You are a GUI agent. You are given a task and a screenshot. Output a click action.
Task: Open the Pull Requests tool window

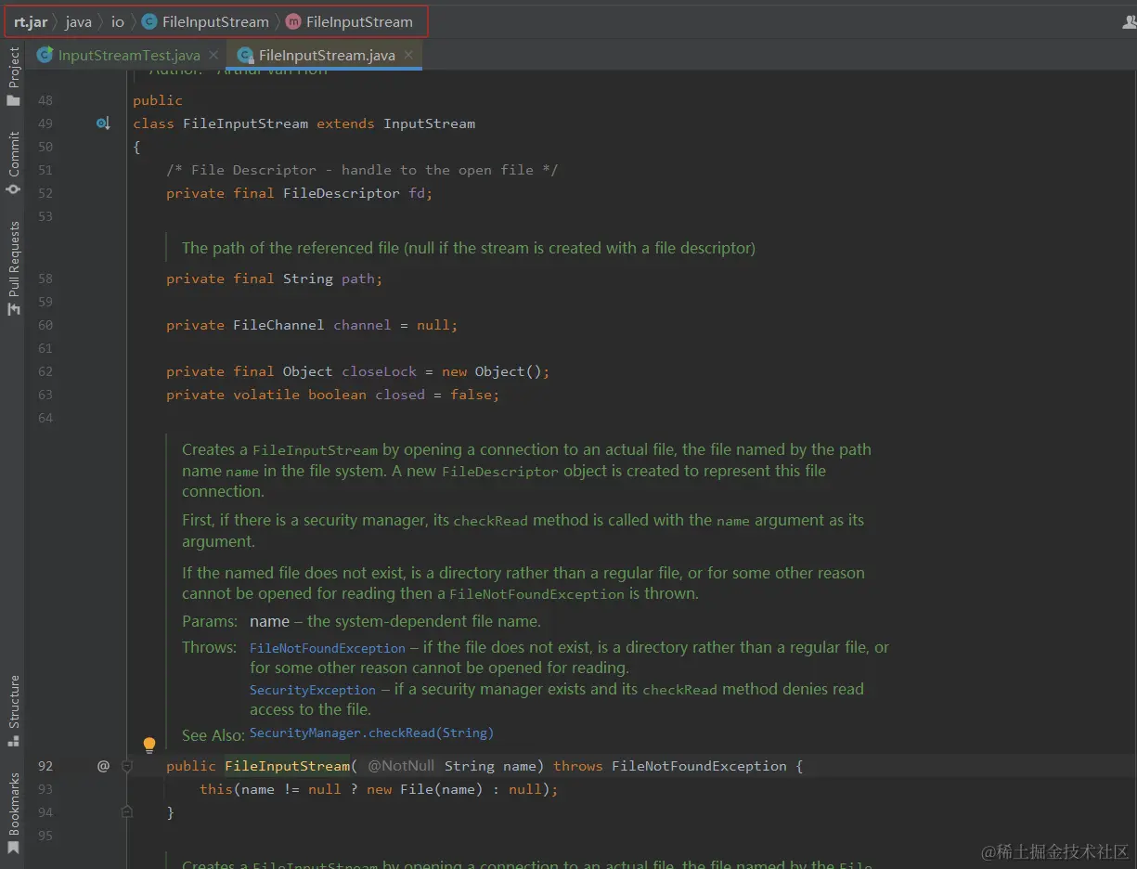click(13, 269)
